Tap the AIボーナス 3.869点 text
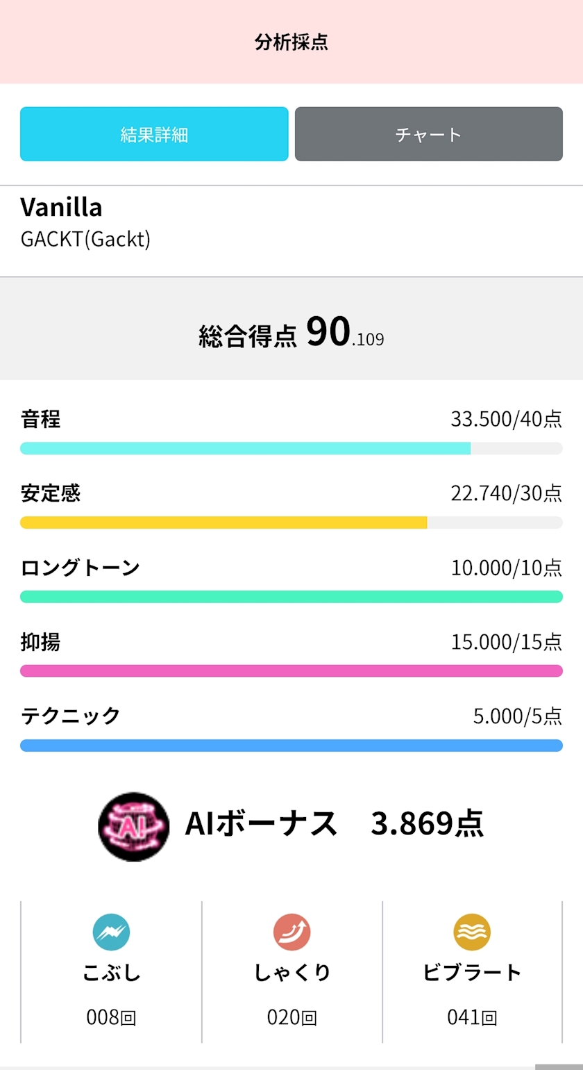Screen dimensions: 583x1070 [x=333, y=824]
